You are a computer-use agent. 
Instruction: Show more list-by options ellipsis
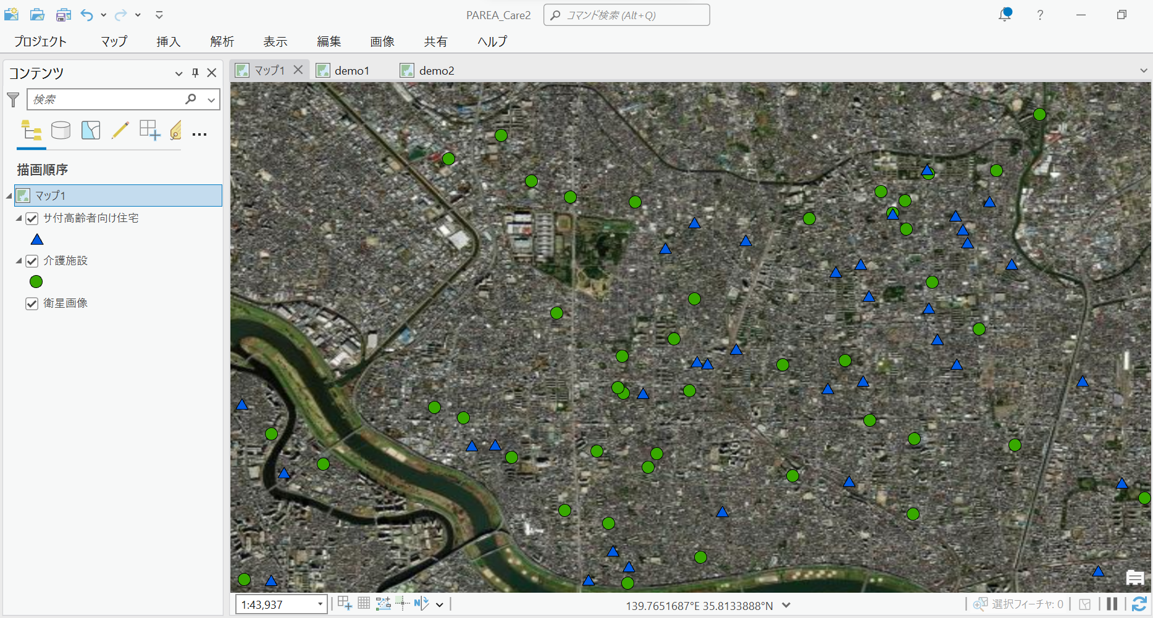click(199, 134)
